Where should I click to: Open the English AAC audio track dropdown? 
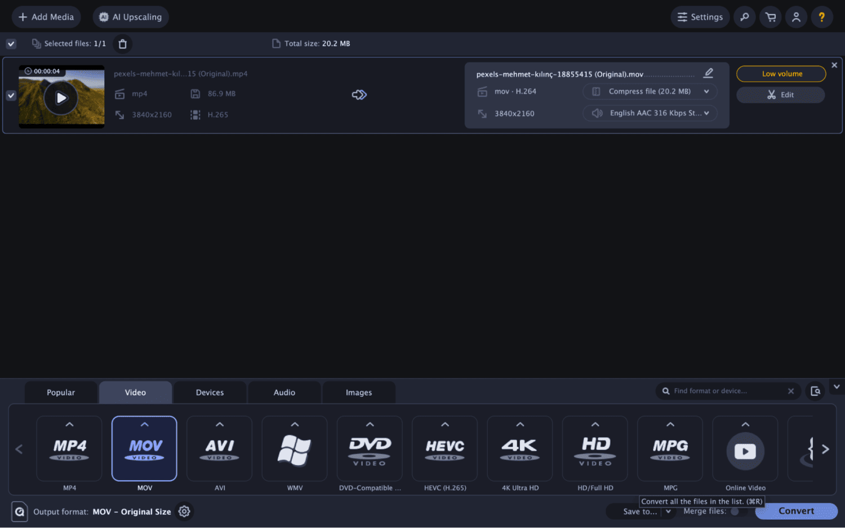point(649,113)
